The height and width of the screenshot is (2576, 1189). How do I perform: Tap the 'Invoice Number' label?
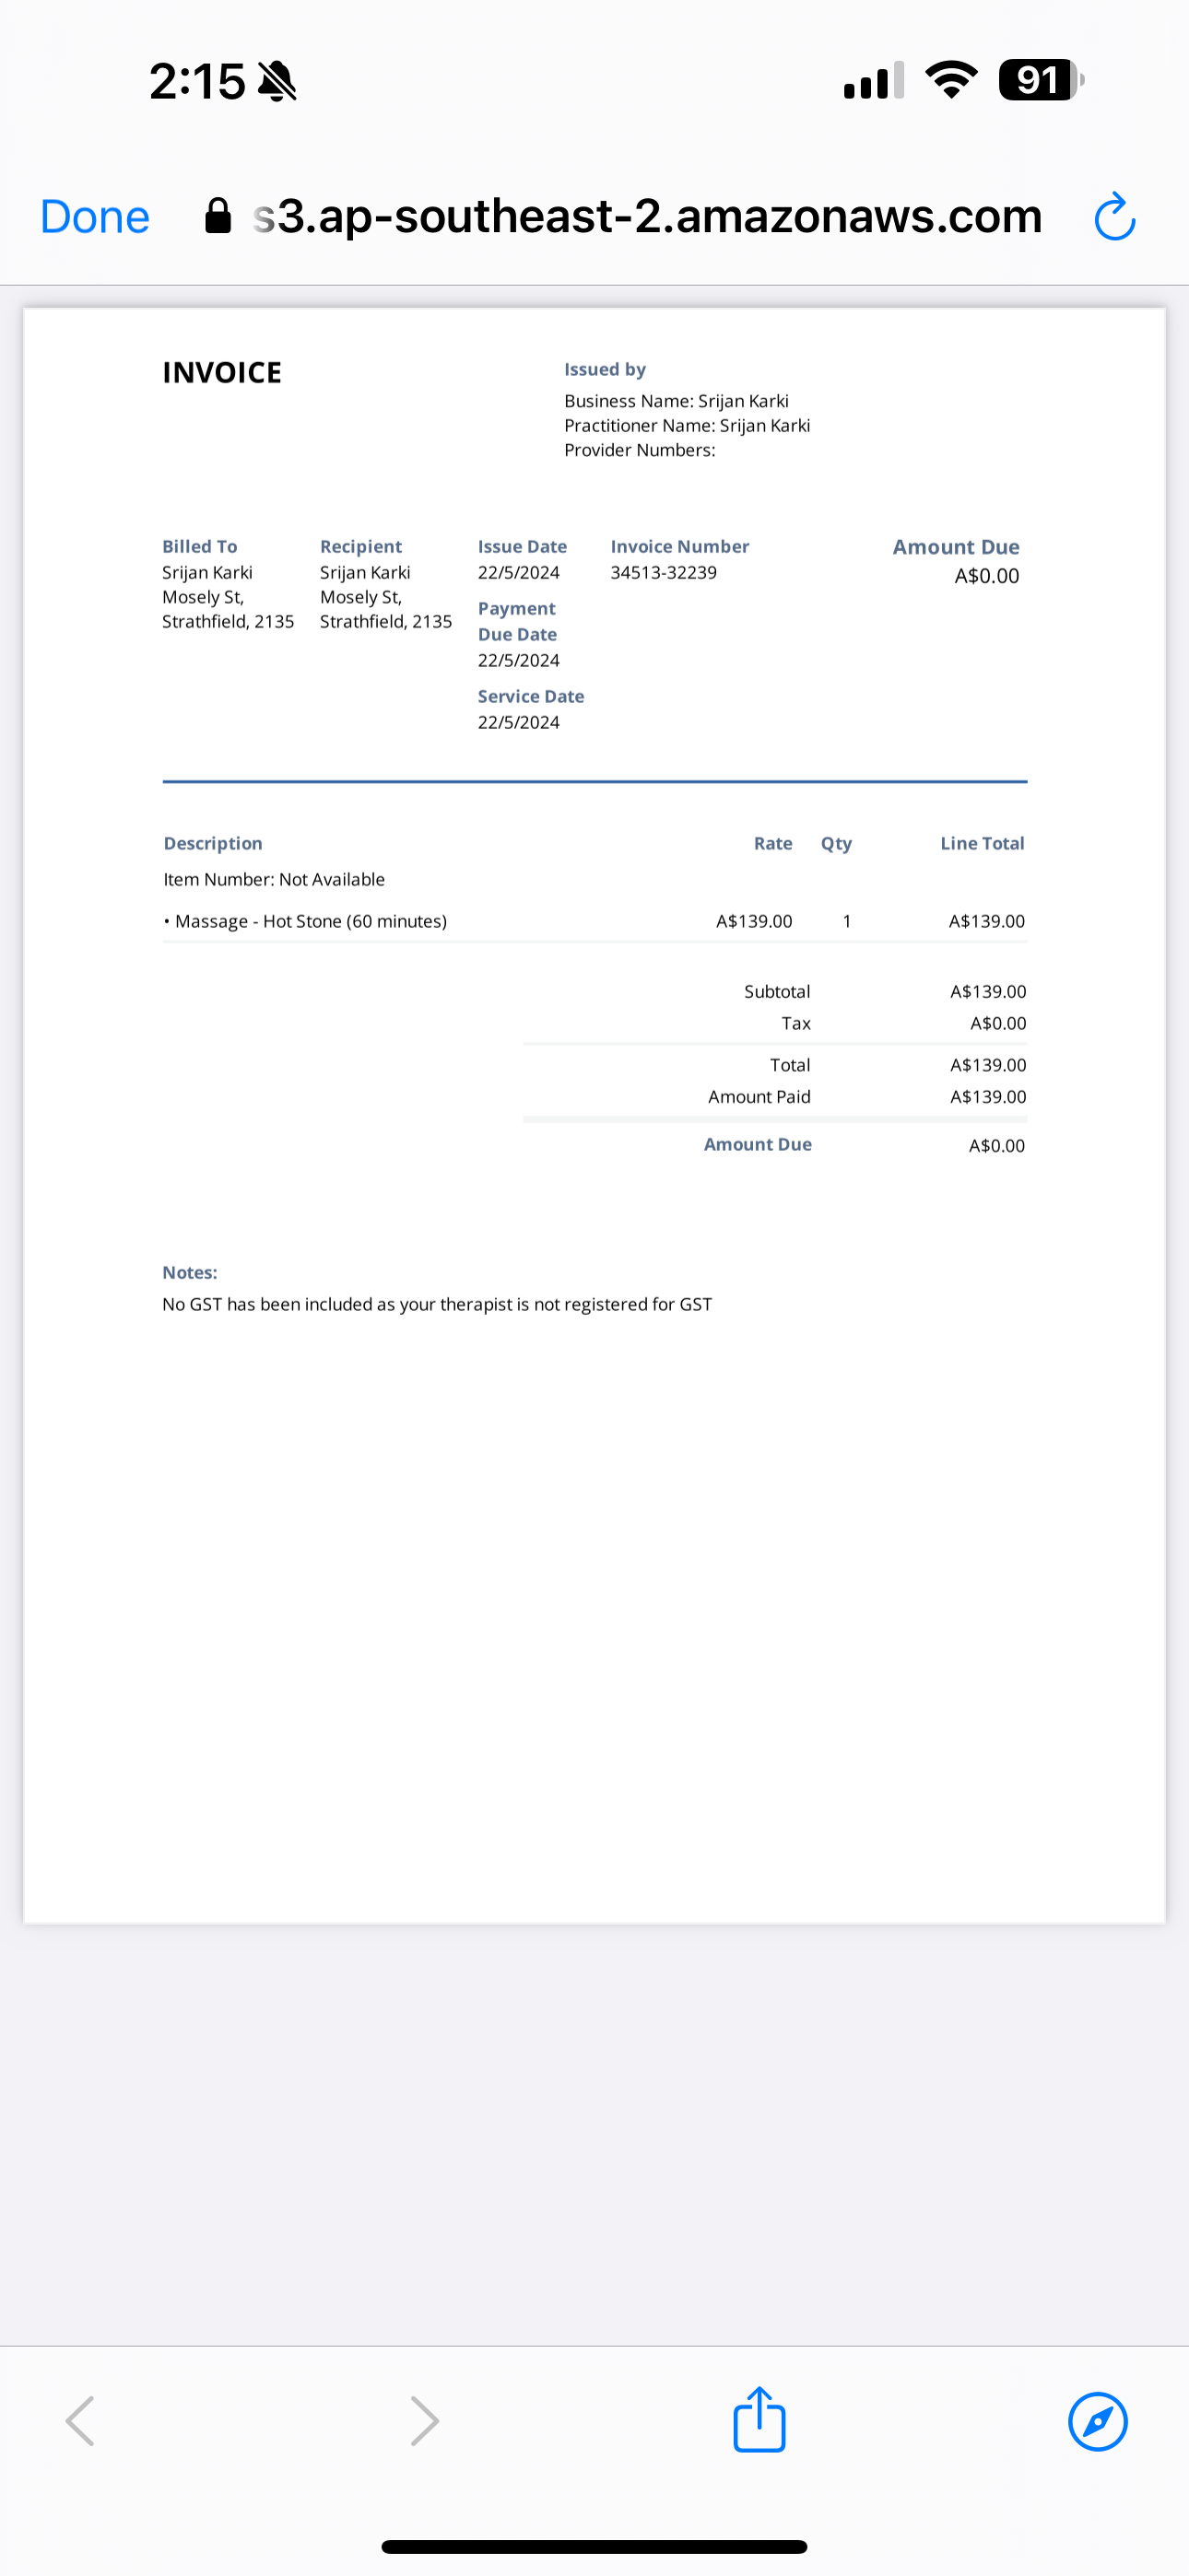coord(680,547)
